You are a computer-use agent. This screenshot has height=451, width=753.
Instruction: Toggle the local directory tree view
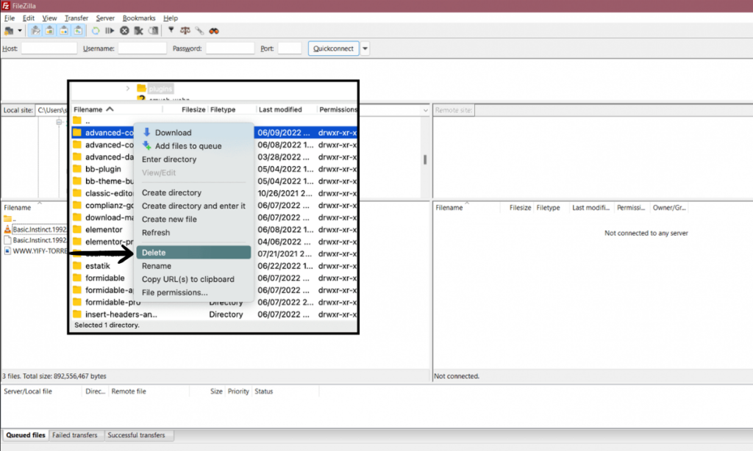click(50, 31)
